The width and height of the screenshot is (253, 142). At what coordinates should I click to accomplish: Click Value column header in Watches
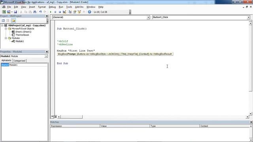[125, 126]
